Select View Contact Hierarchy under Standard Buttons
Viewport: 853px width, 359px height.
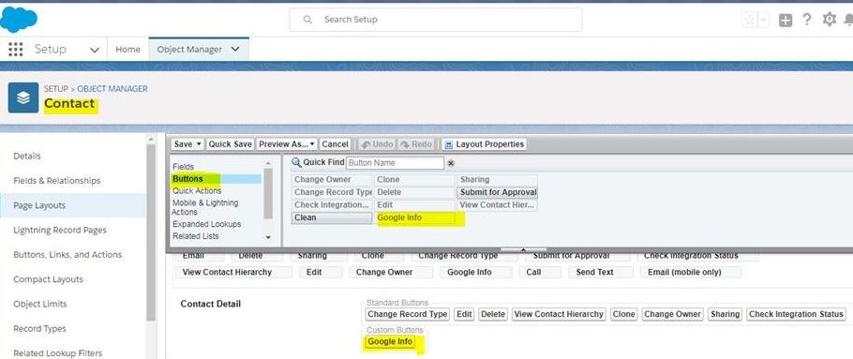[559, 314]
